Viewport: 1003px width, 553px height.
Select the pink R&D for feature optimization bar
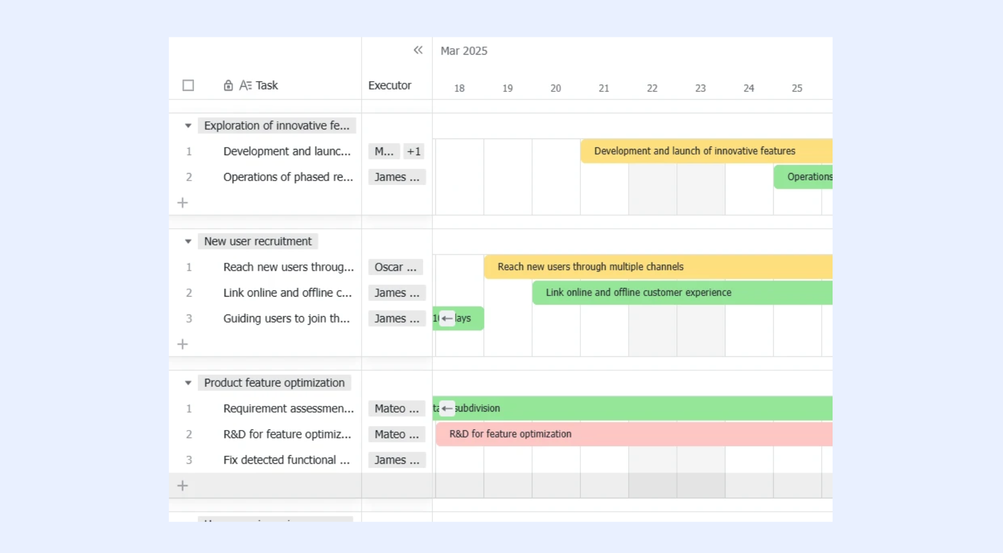(634, 434)
